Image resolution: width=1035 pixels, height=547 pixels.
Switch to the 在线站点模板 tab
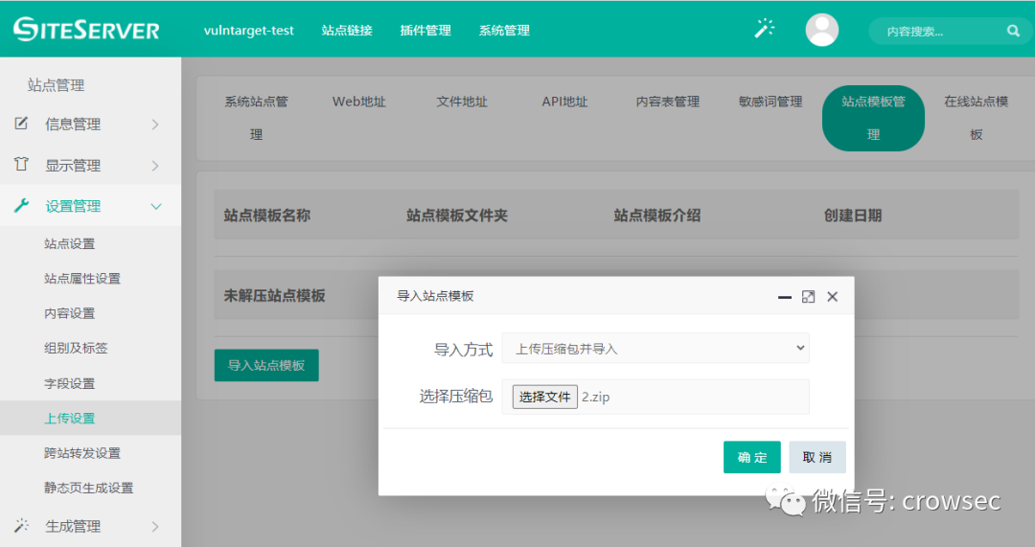pyautogui.click(x=977, y=118)
